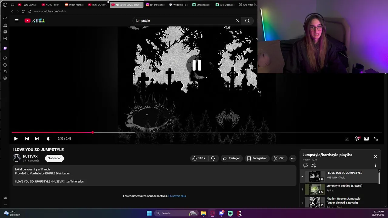The height and width of the screenshot is (218, 388).
Task: Open the sidebar three-dots more menu
Action: click(x=5, y=204)
